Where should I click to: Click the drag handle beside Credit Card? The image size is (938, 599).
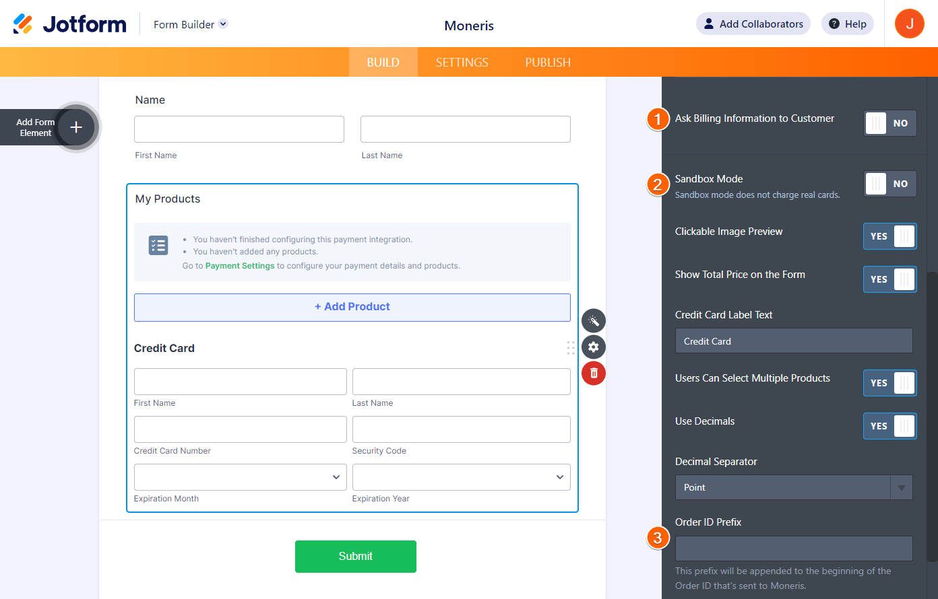pyautogui.click(x=571, y=348)
